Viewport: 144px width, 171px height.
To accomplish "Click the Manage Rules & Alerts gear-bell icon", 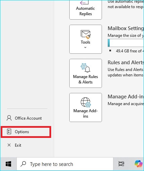I will pyautogui.click(x=85, y=68).
